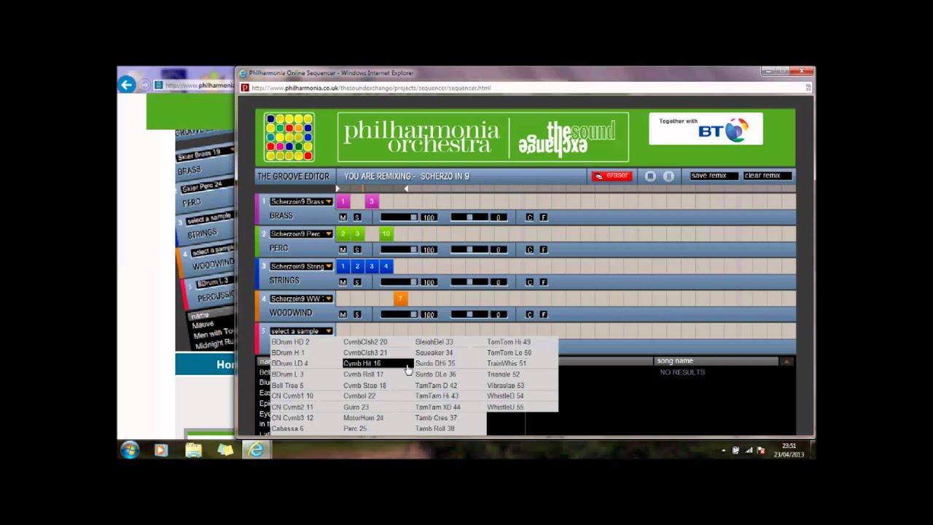Mute the Perc track
933x525 pixels.
(x=343, y=249)
